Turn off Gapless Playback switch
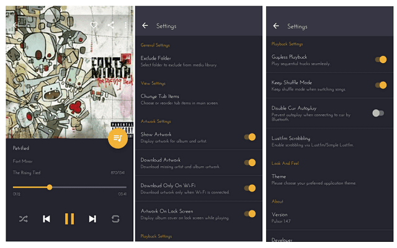This screenshot has height=248, width=397. (381, 60)
